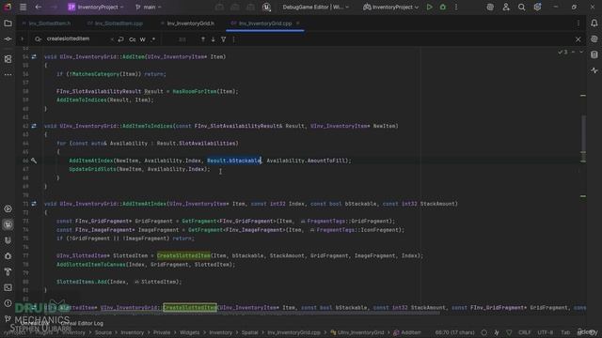This screenshot has height=338, width=602.
Task: Open search history magnifier dropdown
Action: [38, 39]
